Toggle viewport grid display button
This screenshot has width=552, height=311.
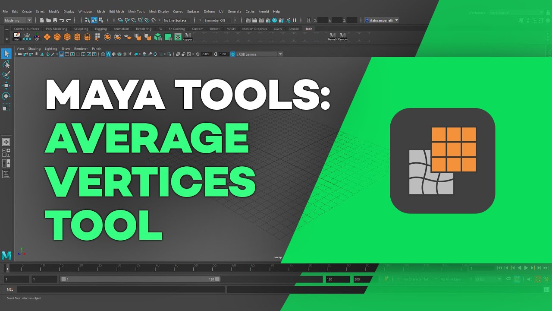(x=61, y=54)
